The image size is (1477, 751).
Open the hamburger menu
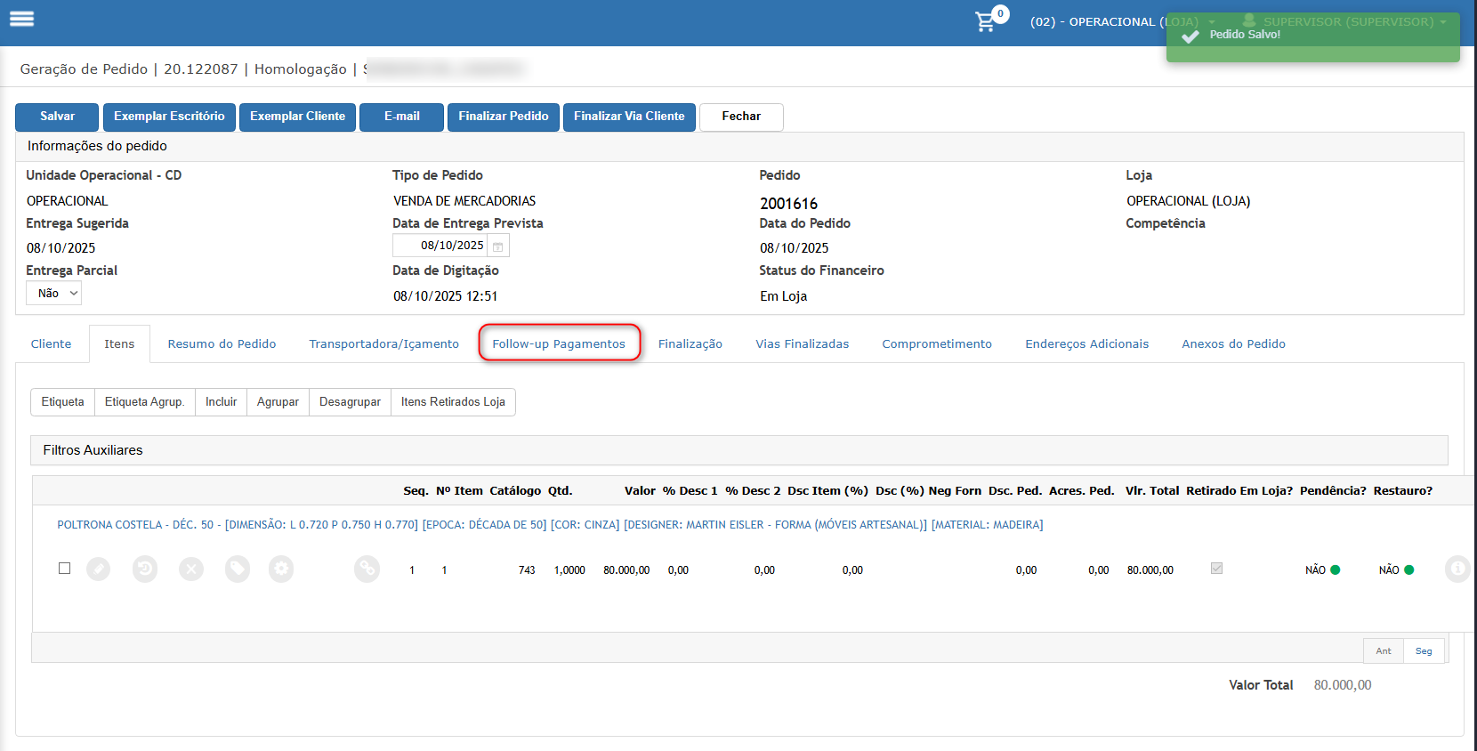tap(21, 19)
